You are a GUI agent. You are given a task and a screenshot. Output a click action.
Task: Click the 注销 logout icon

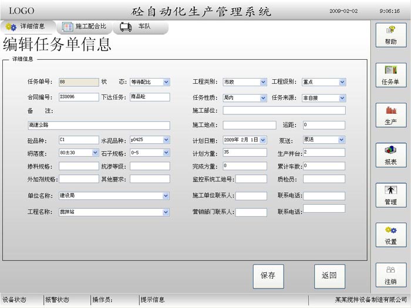point(390,275)
